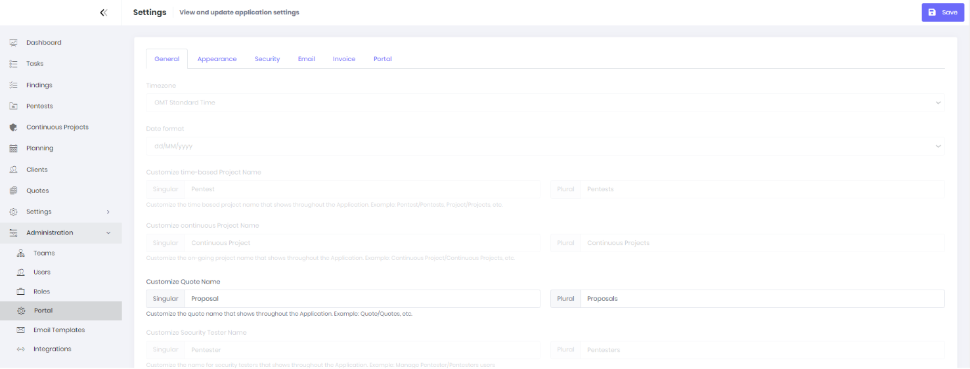The image size is (970, 369).
Task: Click the Findings icon in sidebar
Action: (x=13, y=85)
